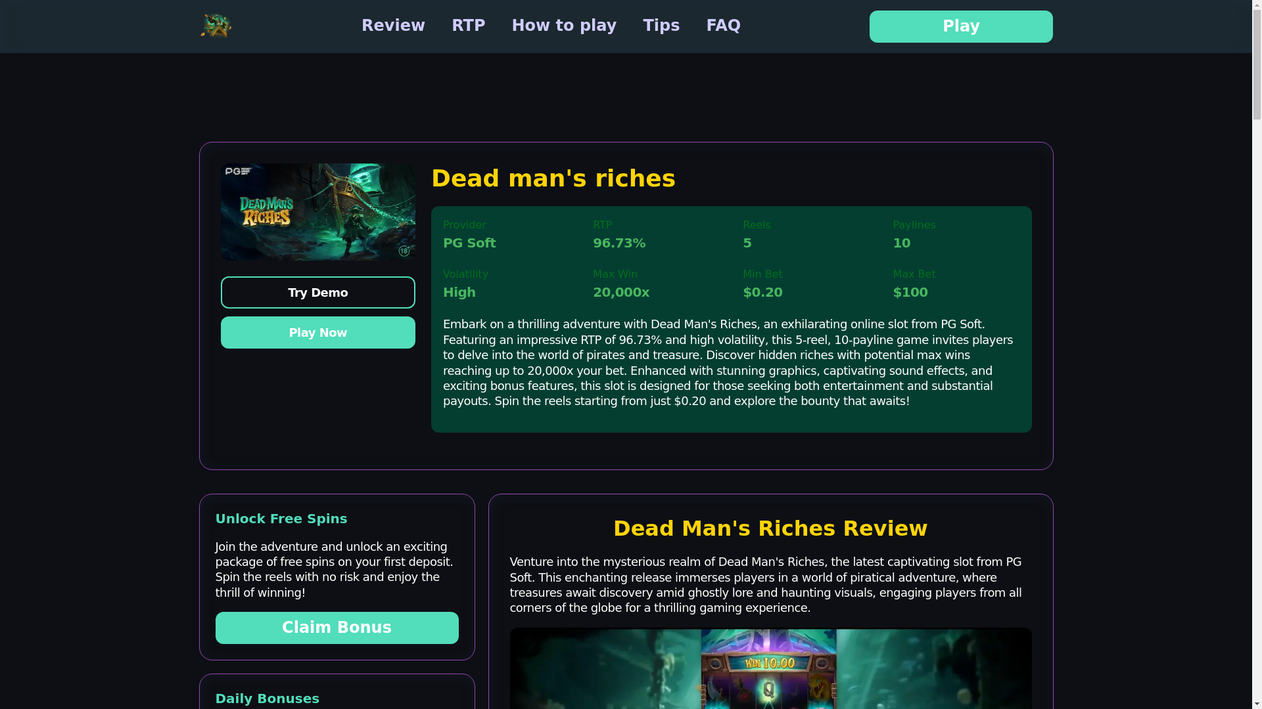Screen dimensions: 1262x709
Task: Click the 'Dead Man's Riches Review' heading
Action: 770,528
